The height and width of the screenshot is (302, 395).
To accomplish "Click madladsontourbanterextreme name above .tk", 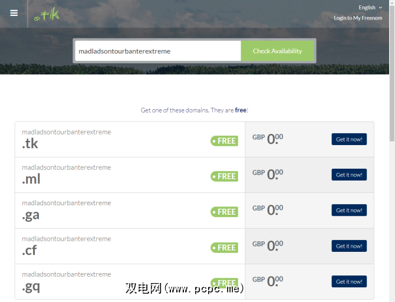I will click(x=67, y=132).
